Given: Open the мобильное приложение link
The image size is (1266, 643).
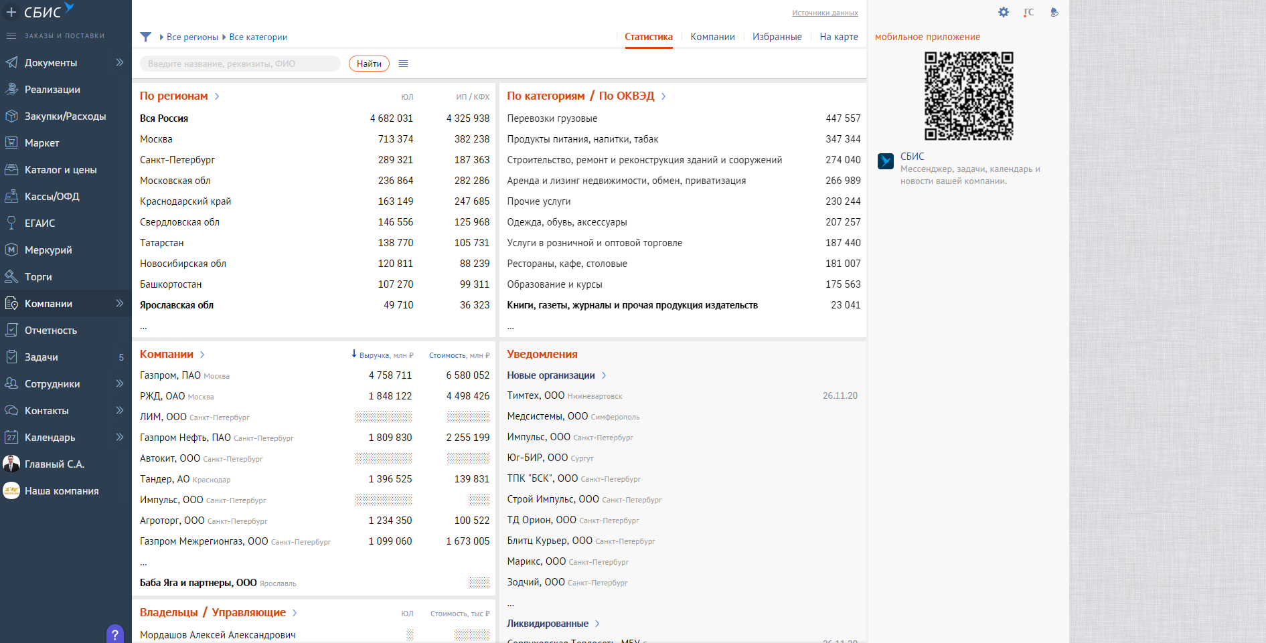Looking at the screenshot, I should [x=927, y=37].
